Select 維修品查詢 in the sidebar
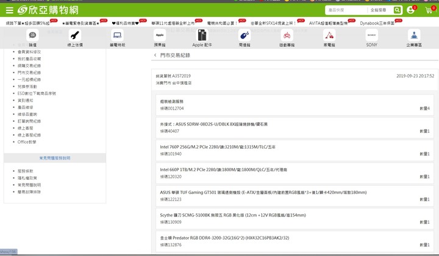The width and height of the screenshot is (439, 256). pyautogui.click(x=27, y=114)
